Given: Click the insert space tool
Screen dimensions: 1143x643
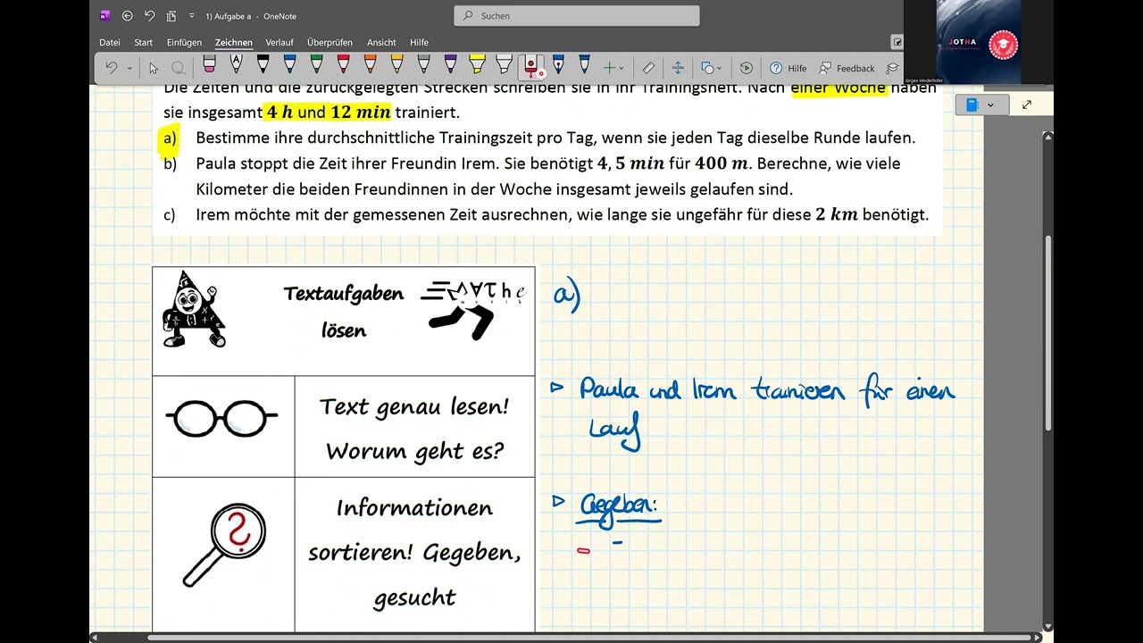Looking at the screenshot, I should (x=678, y=68).
